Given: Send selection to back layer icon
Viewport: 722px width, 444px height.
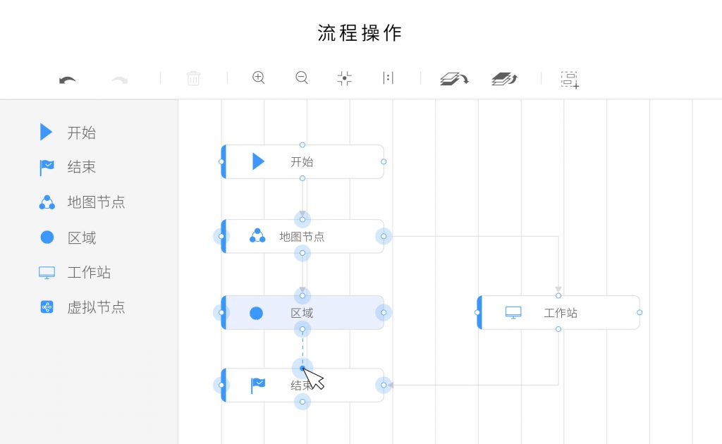Looking at the screenshot, I should [x=454, y=79].
